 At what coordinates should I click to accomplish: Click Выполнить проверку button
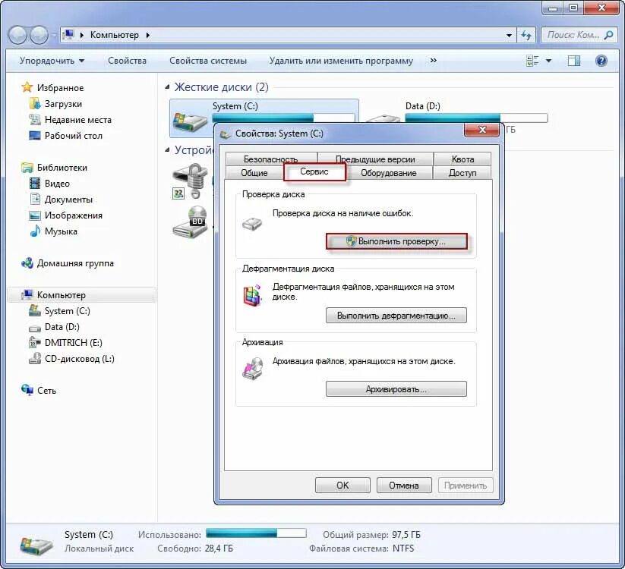pos(396,241)
